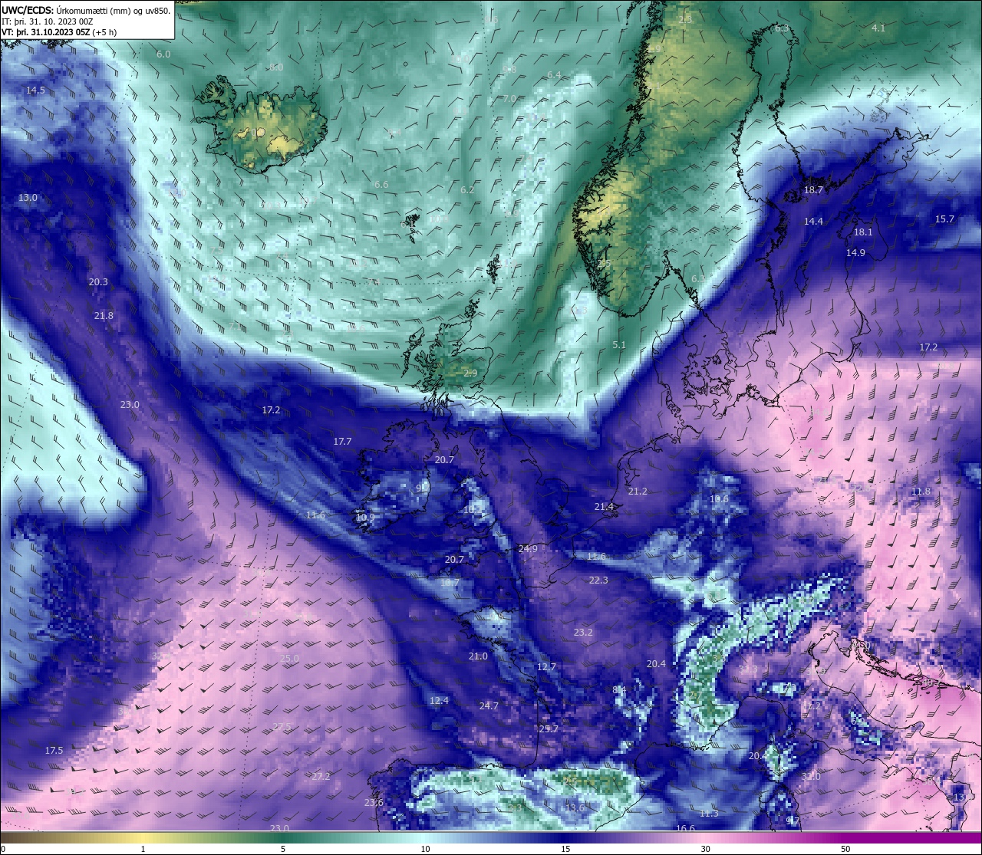The height and width of the screenshot is (855, 982).
Task: Select the 18.7 value over the Baltic
Action: (x=813, y=190)
